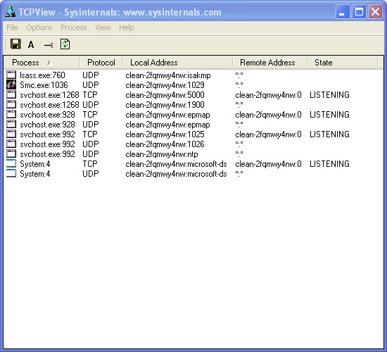Click the lsass.exe:760 process icon
The width and height of the screenshot is (387, 352).
(x=11, y=75)
